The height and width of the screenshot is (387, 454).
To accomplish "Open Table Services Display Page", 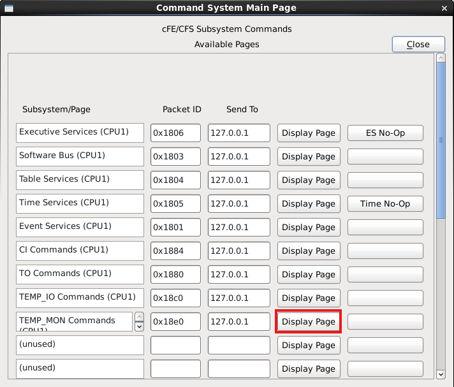I will [x=308, y=180].
